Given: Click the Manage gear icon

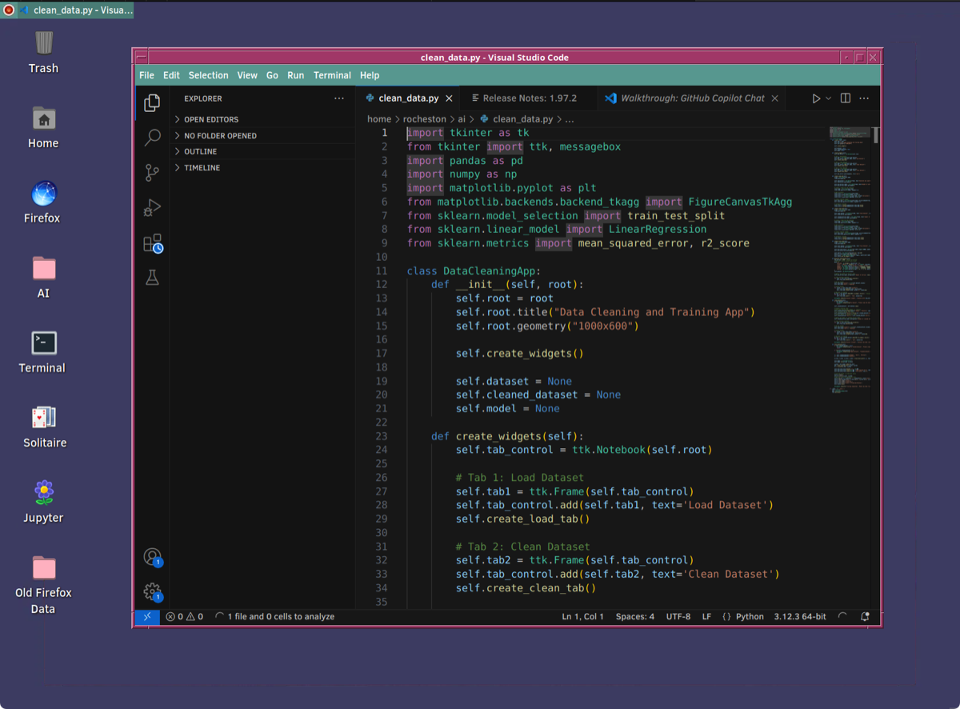Looking at the screenshot, I should 152,591.
